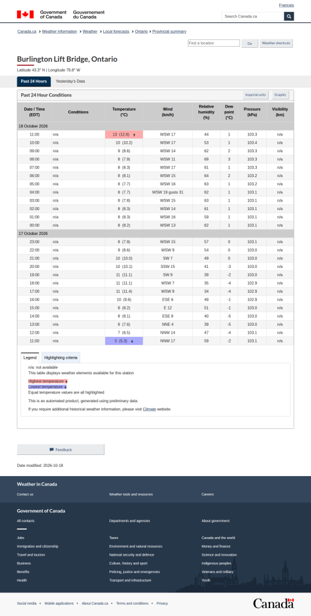The height and width of the screenshot is (616, 311).
Task: Open the Highlighting criteria tab
Action: coord(60,358)
